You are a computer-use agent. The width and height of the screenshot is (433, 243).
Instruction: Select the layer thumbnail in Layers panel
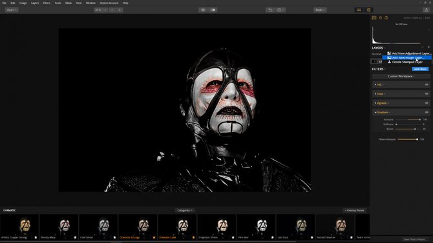[374, 61]
